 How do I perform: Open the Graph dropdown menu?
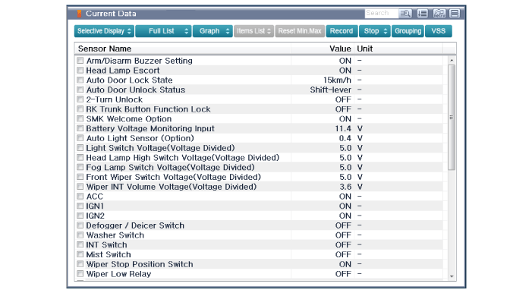point(212,31)
